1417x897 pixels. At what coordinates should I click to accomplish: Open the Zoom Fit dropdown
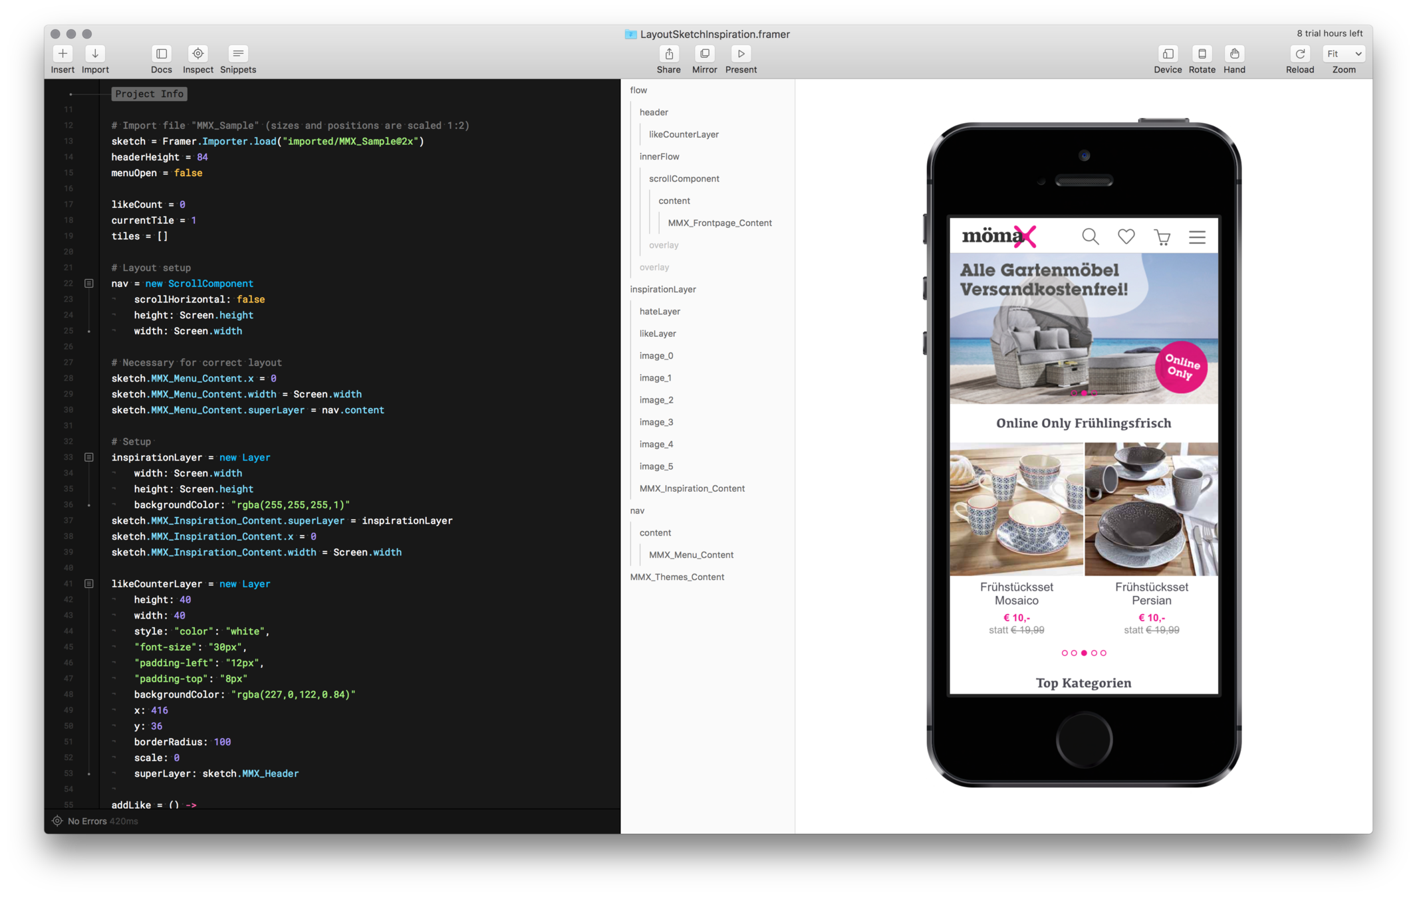(x=1344, y=54)
